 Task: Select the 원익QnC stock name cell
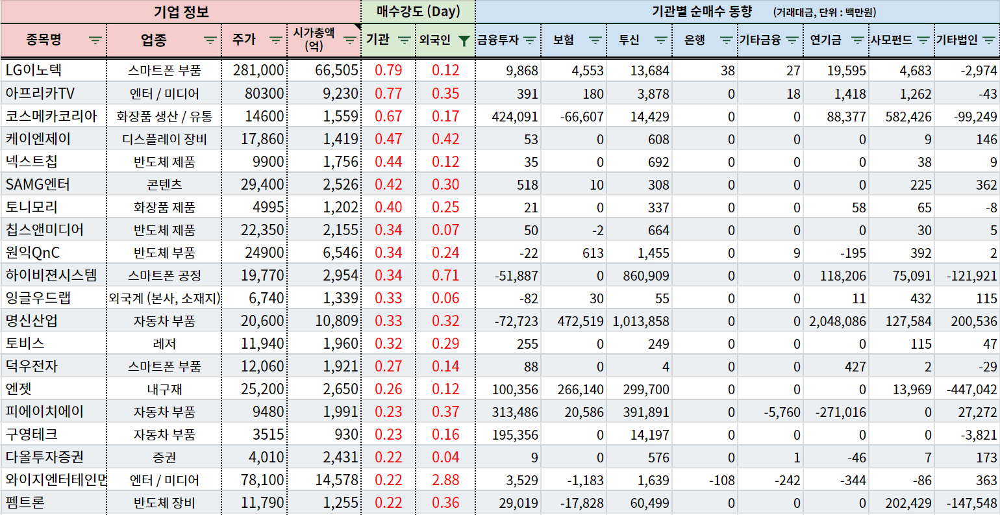pos(53,253)
